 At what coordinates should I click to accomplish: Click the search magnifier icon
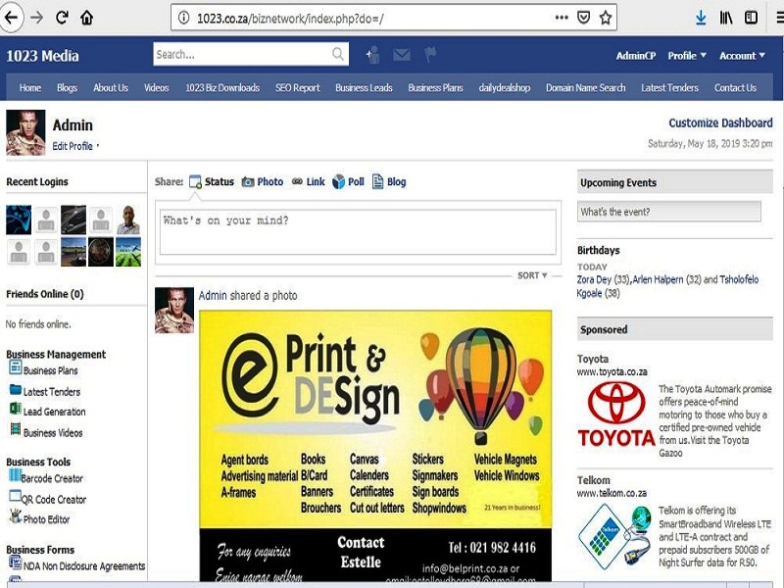click(338, 55)
